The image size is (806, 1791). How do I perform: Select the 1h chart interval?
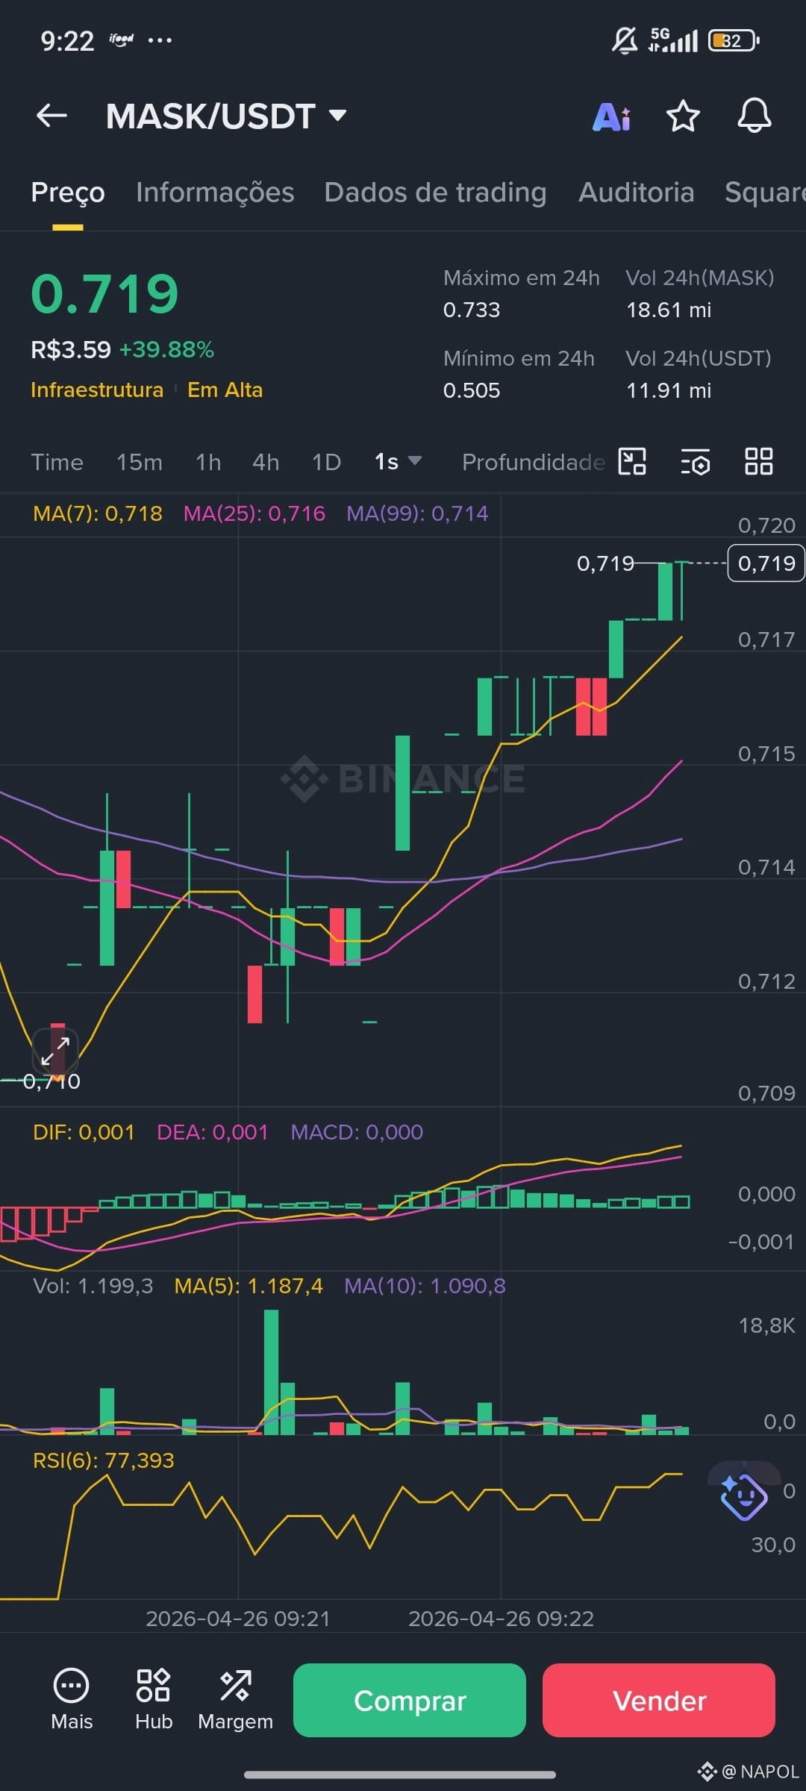[x=208, y=462]
